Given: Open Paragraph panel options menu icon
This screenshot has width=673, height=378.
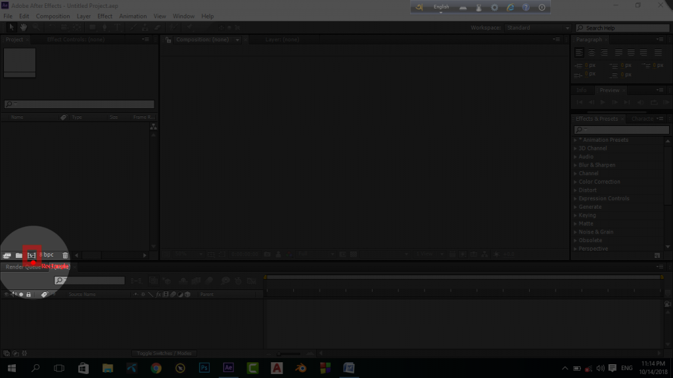Looking at the screenshot, I should click(660, 39).
